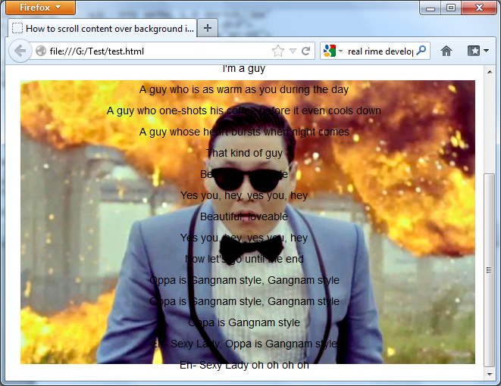This screenshot has height=386, width=501.
Task: Run the search with the magnifier icon
Action: (x=421, y=51)
